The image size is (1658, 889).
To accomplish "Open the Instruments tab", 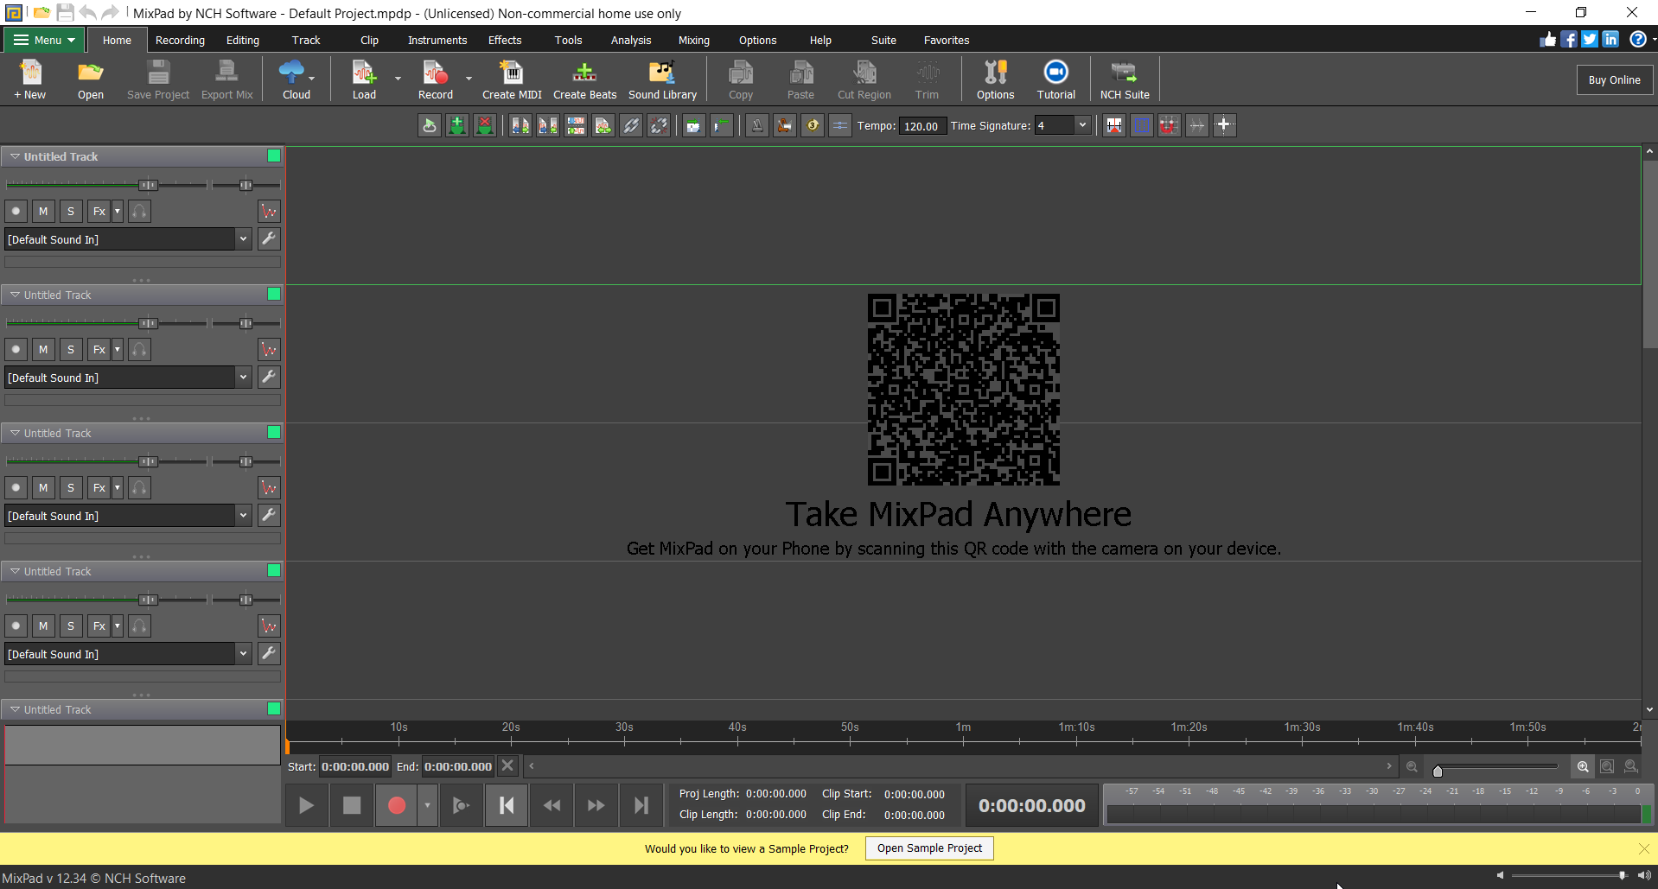I will [x=437, y=40].
